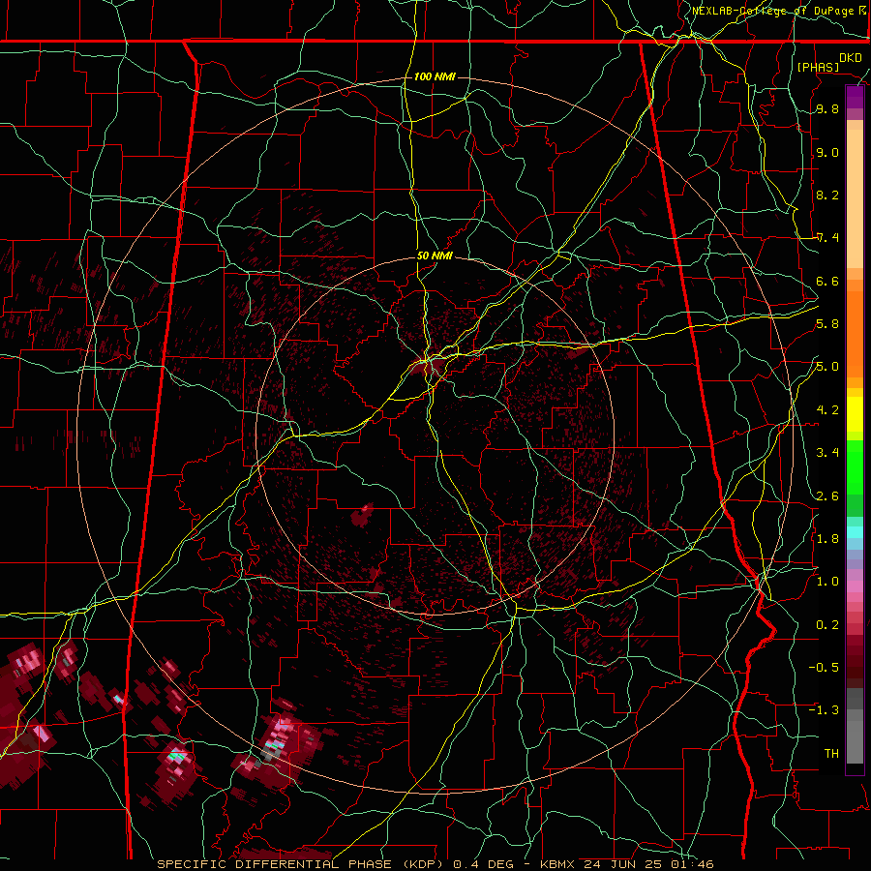This screenshot has width=871, height=871.
Task: Click the 1.8 scale value
Action: click(x=827, y=539)
